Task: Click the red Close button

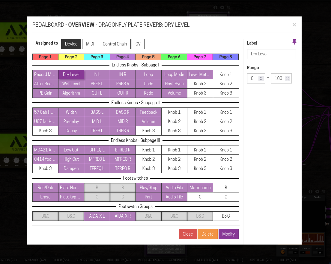Action: (188, 234)
